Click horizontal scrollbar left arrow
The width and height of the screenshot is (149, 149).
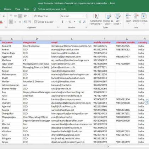click(109, 147)
